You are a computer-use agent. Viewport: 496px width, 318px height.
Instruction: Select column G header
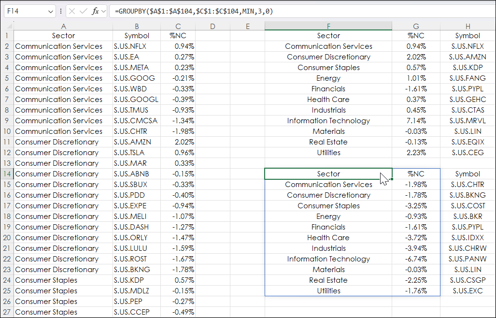point(416,26)
